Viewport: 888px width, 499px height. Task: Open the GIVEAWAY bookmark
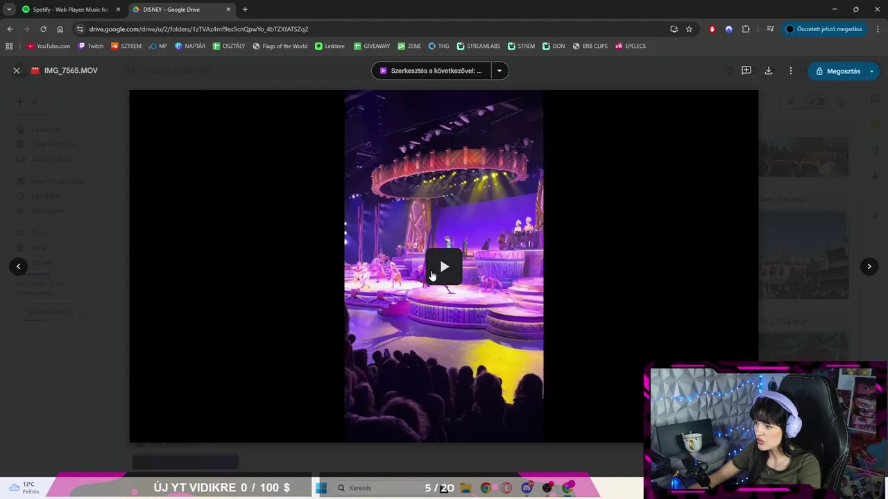point(372,46)
